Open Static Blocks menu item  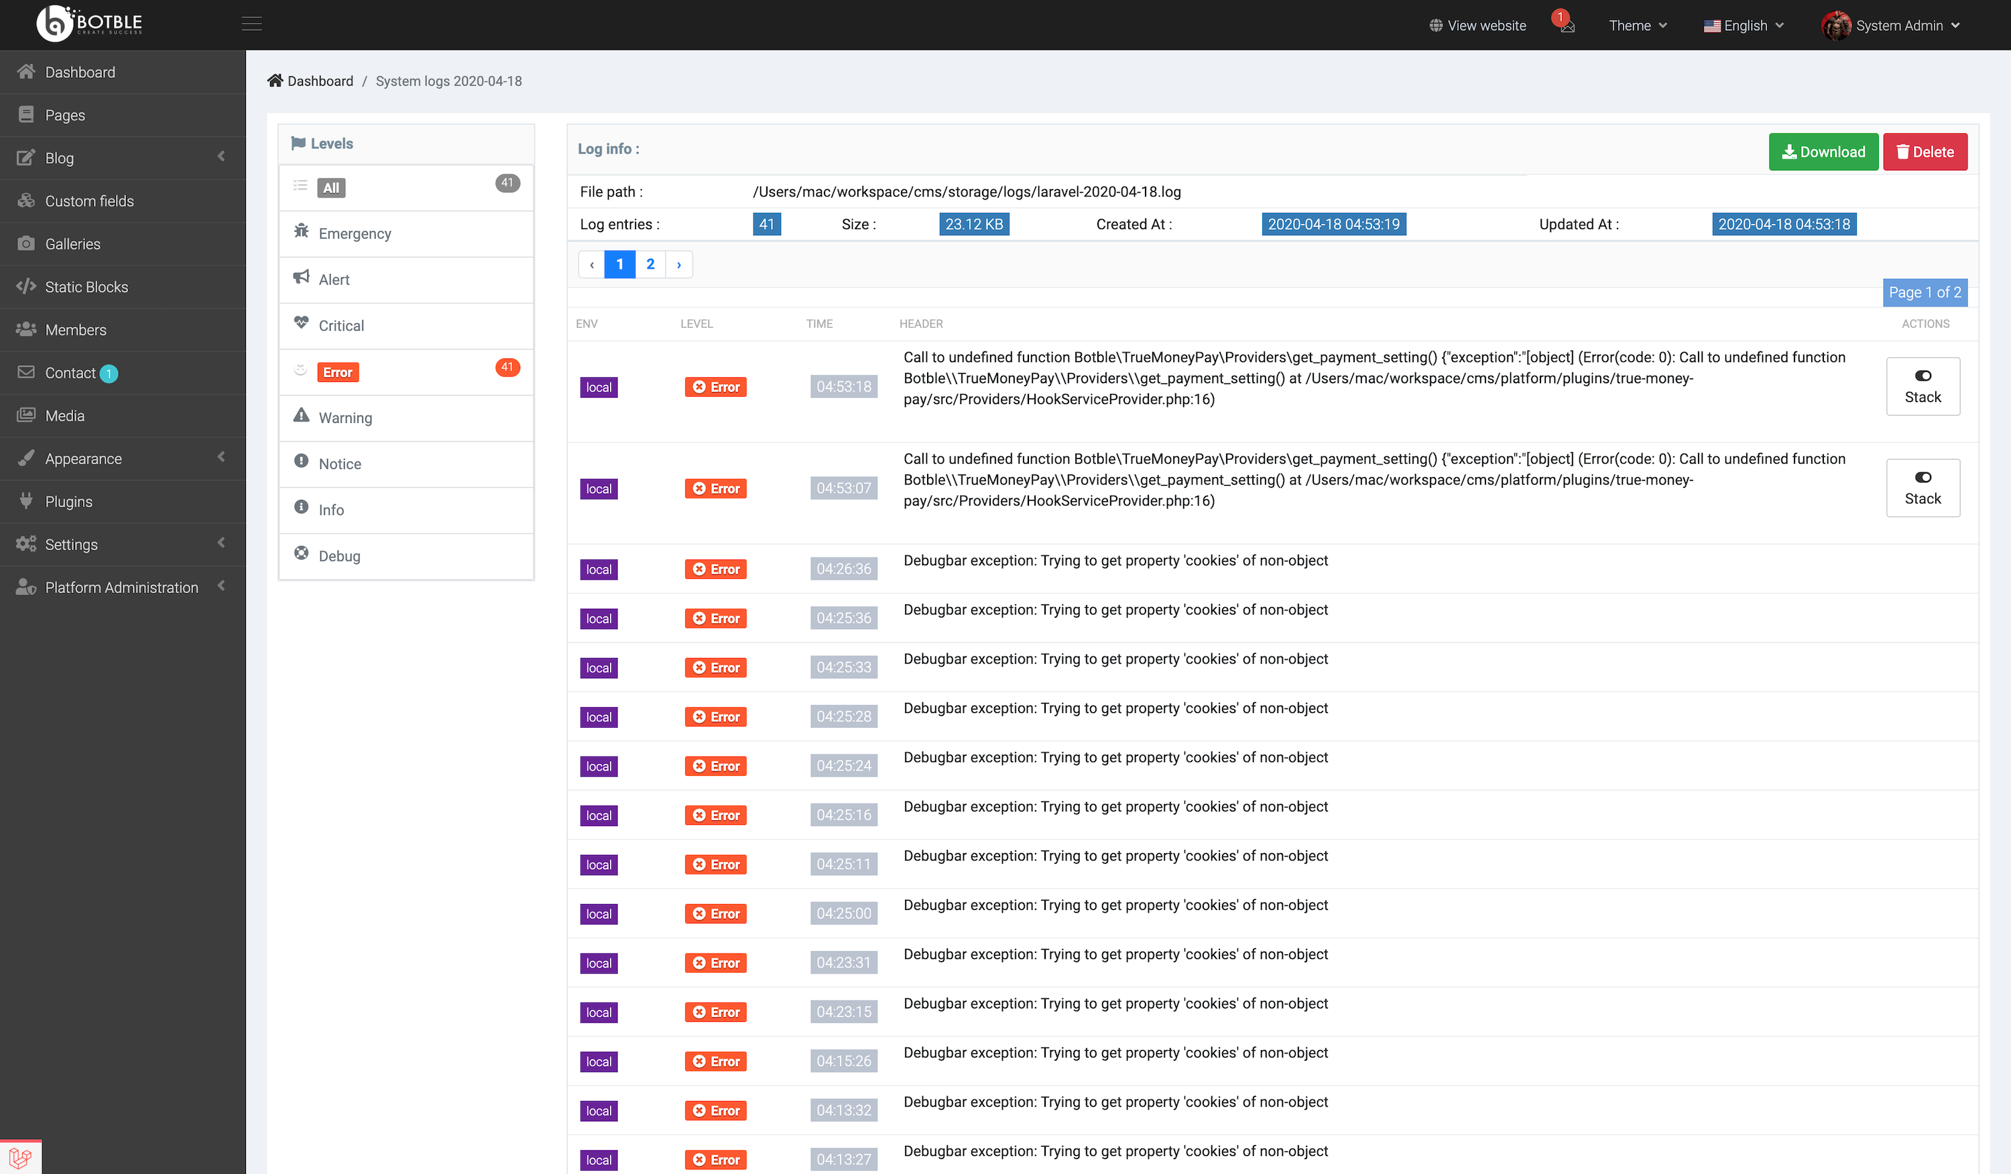[86, 286]
